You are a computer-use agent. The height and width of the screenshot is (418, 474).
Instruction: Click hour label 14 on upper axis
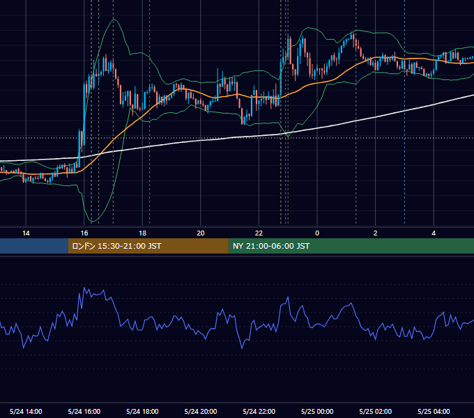[x=26, y=233]
